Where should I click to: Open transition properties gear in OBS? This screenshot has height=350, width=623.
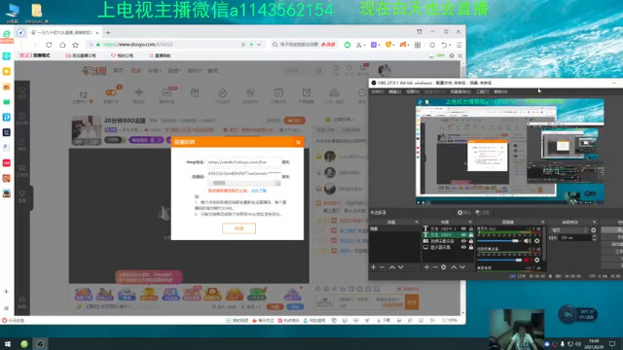593,230
